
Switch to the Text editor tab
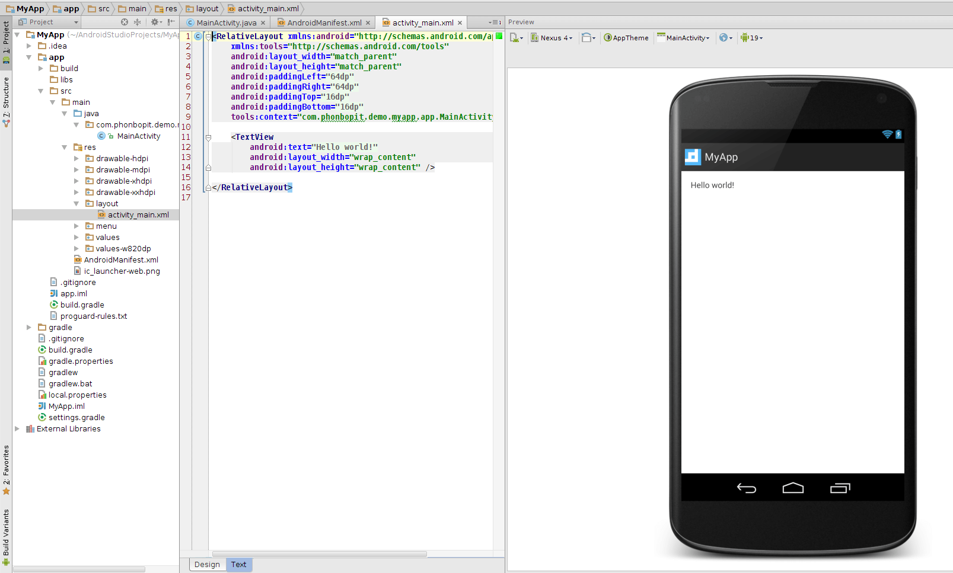239,565
